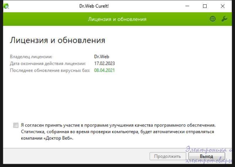This screenshot has width=235, height=167.
Task: Click the Dr.Web CureIt! title bar text
Action: [x=94, y=6]
